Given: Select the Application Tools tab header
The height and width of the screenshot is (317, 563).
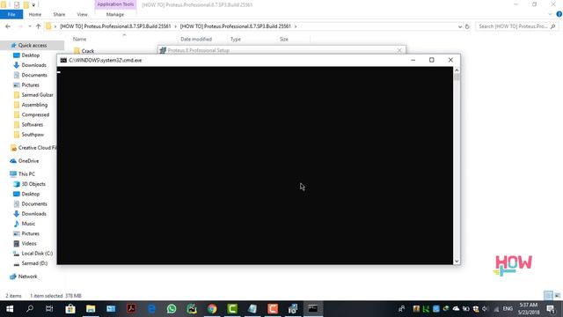Looking at the screenshot, I should click(x=115, y=4).
